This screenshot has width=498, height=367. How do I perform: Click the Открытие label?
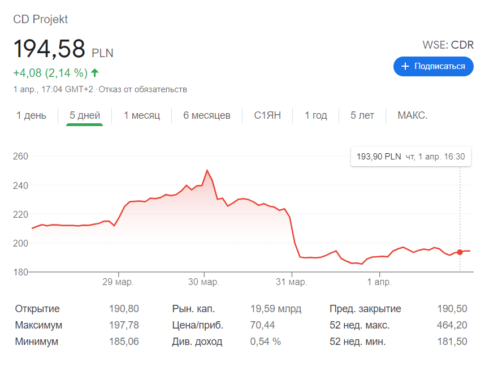(37, 309)
